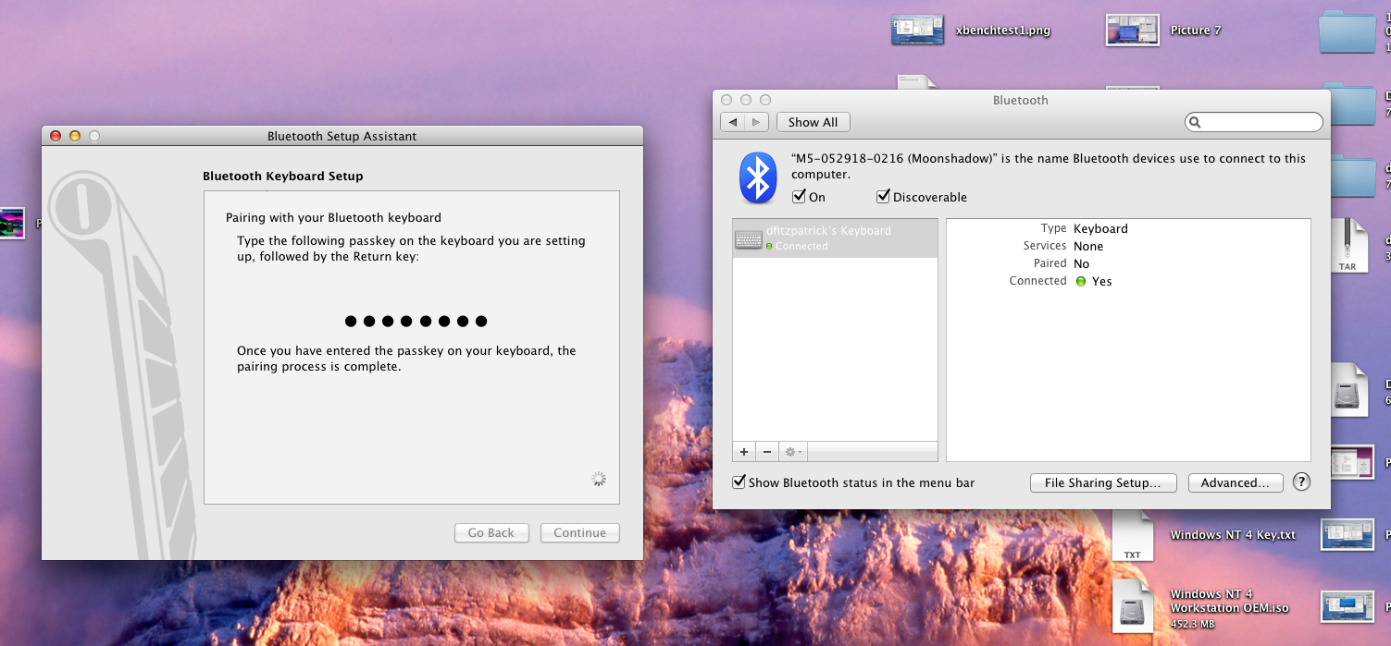
Task: Click Continue in Setup Assistant
Action: pyautogui.click(x=579, y=532)
